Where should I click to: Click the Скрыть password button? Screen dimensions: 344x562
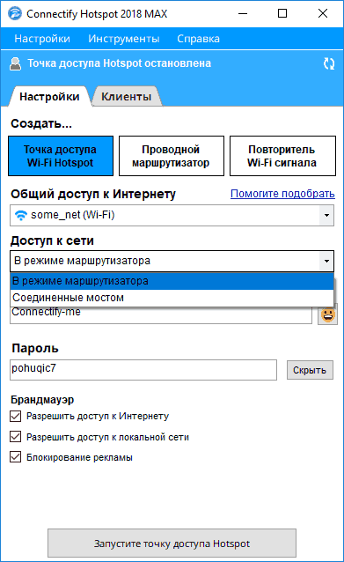[x=310, y=370]
